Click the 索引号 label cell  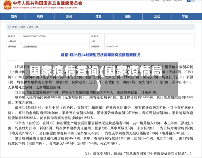pyautogui.click(x=14, y=36)
